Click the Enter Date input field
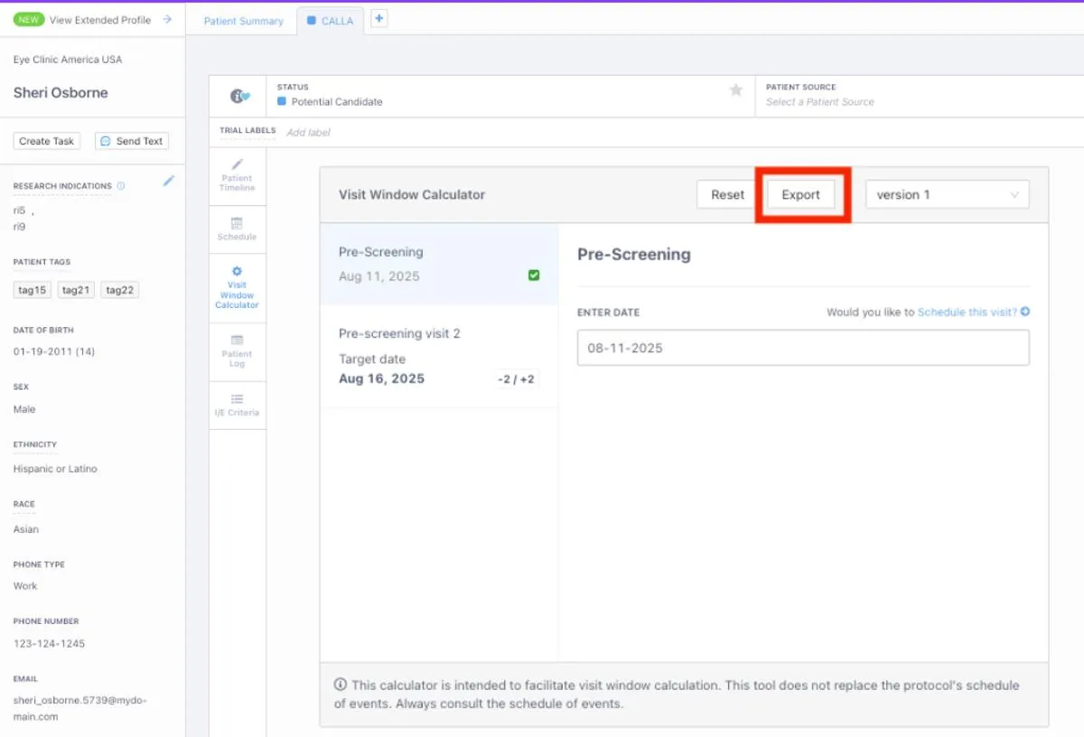 [x=803, y=348]
